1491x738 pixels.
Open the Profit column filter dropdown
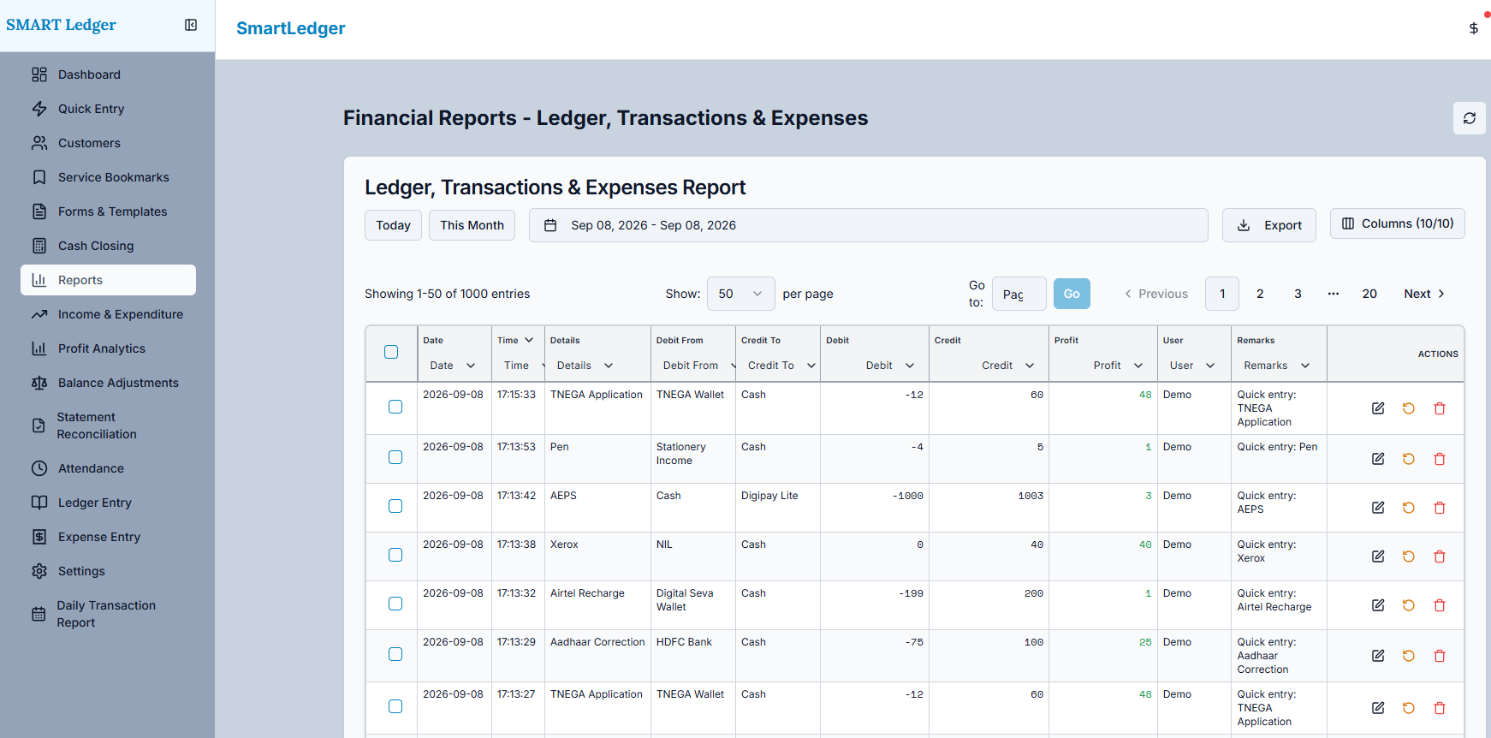[1118, 366]
